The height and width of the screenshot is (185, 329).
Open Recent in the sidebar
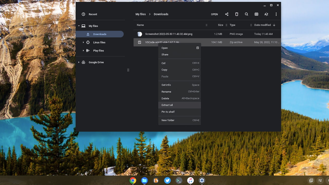(93, 14)
